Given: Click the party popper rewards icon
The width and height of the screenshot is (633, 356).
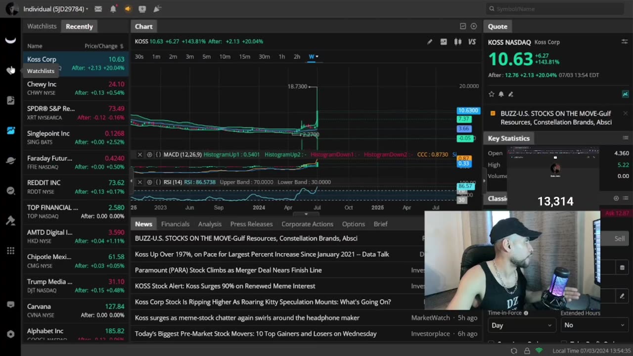Looking at the screenshot, I should coord(157,9).
